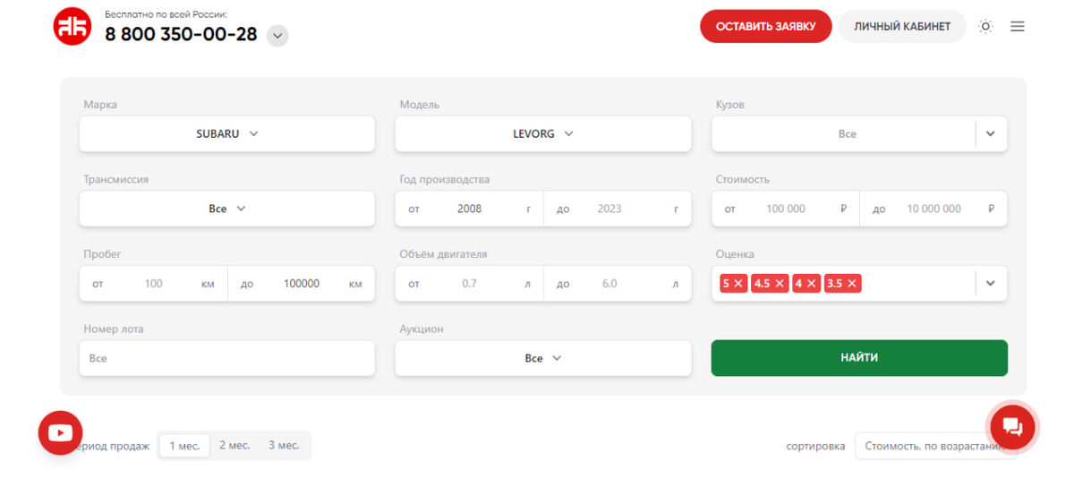Edit engine volume from field 0.7
The height and width of the screenshot is (487, 1074).
click(469, 284)
